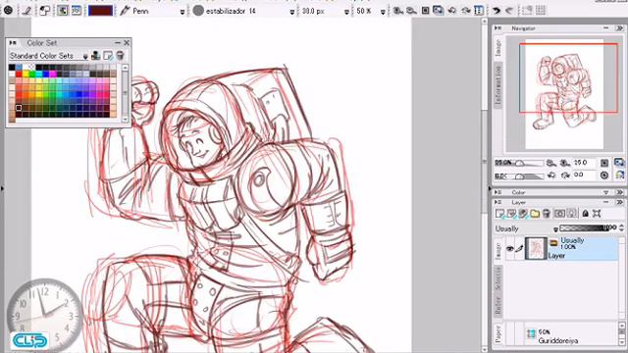Image resolution: width=628 pixels, height=353 pixels.
Task: Click the Navigator preview thumbnail
Action: [563, 94]
